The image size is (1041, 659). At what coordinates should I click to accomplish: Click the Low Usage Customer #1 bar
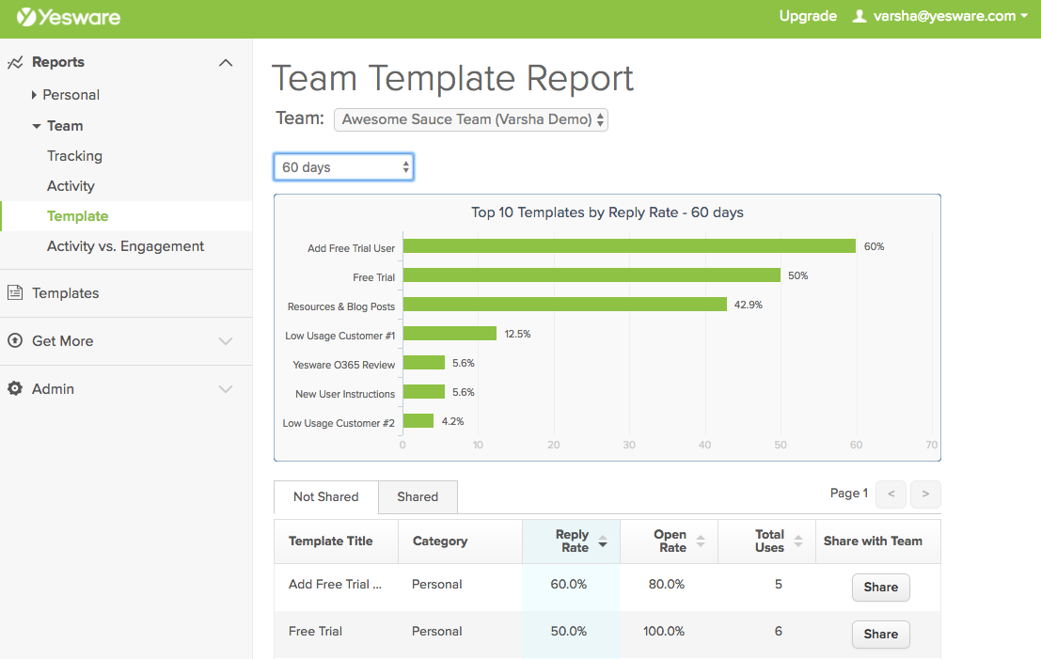pyautogui.click(x=450, y=334)
